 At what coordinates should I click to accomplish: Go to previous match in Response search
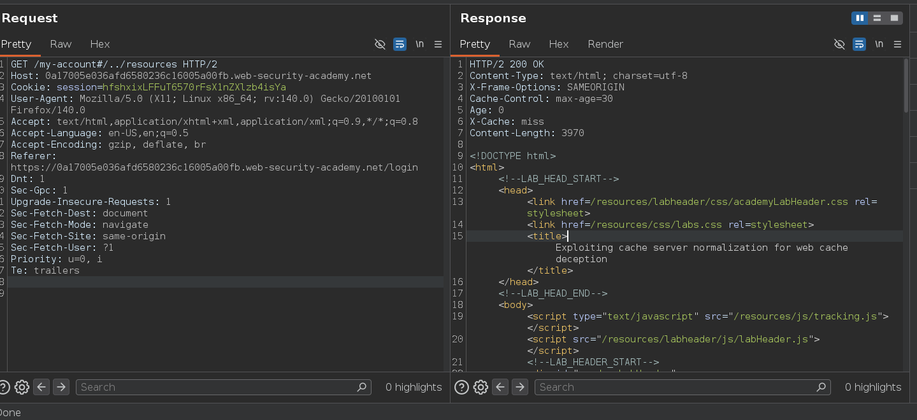[501, 387]
